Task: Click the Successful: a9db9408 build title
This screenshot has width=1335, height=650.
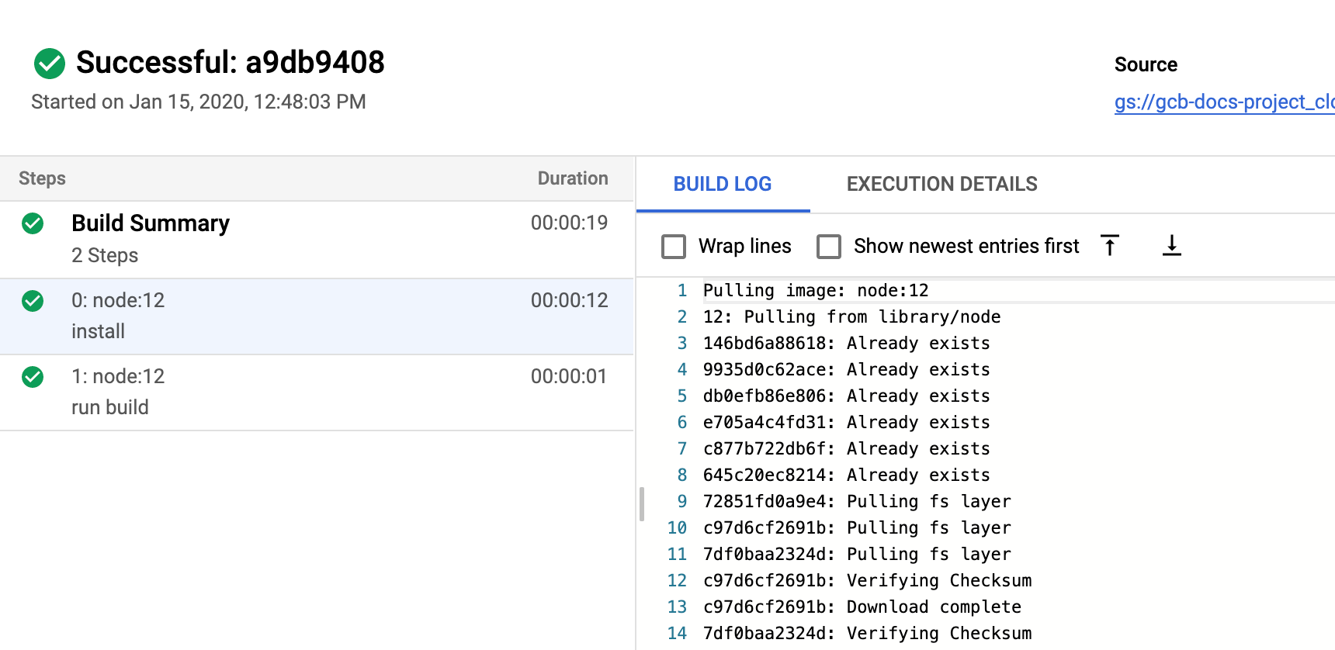Action: coord(231,63)
